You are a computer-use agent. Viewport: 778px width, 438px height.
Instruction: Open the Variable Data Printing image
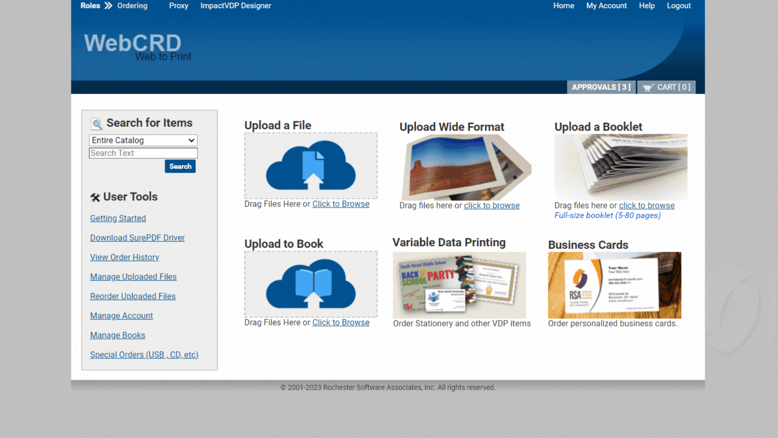[x=460, y=285]
